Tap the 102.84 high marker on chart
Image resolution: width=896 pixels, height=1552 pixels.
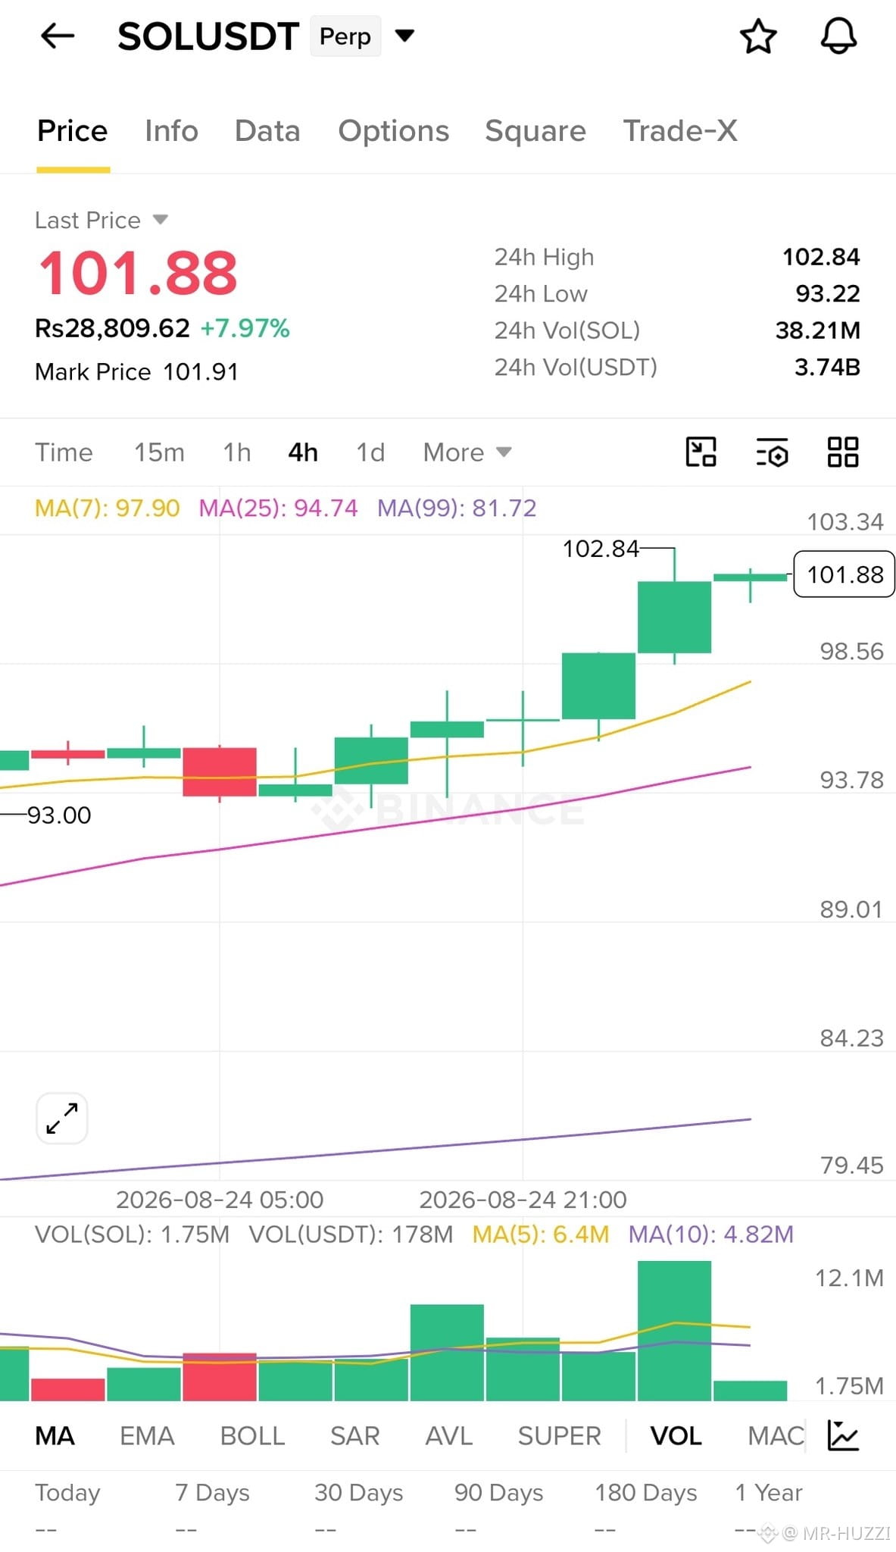[x=601, y=549]
